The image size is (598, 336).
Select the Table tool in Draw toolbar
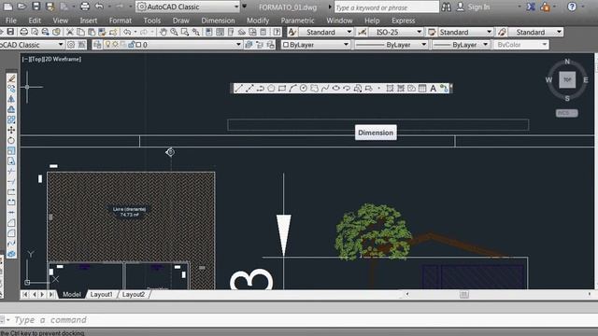point(422,89)
